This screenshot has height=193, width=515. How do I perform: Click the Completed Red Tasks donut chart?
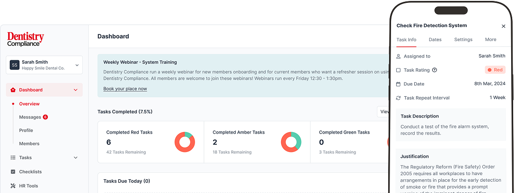(x=185, y=142)
